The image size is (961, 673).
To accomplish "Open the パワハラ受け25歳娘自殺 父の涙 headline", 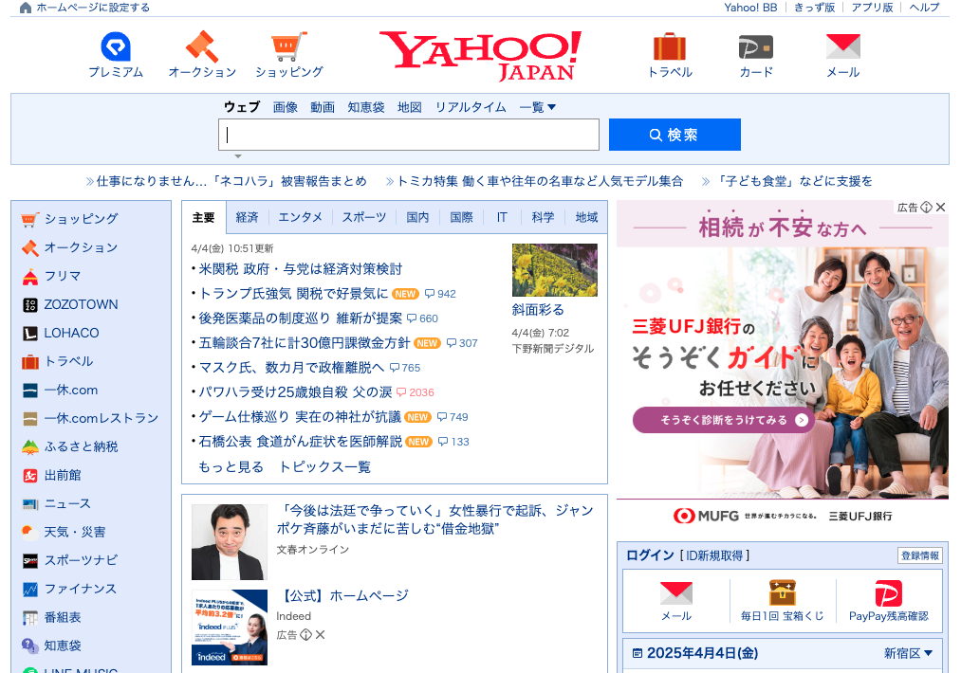I will [295, 391].
